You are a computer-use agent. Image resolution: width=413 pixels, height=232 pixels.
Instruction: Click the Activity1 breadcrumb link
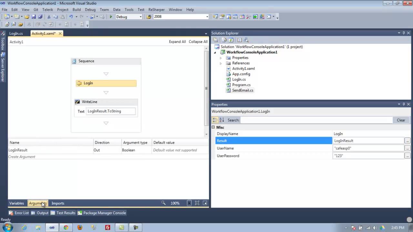[16, 42]
